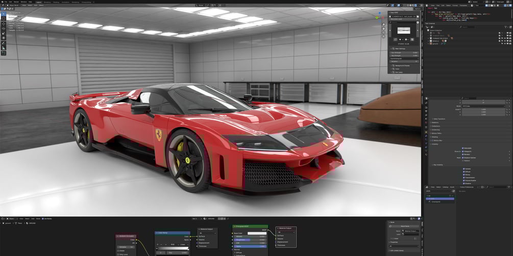Screen dimensions: 513x256
Task: Show the next HDRI with right arrow
Action: coord(418,31)
